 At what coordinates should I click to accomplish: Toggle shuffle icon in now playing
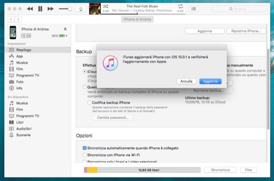tap(106, 6)
